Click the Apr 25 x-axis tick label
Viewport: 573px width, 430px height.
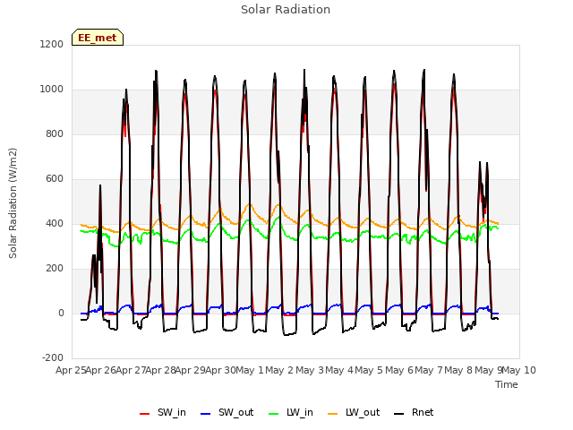[71, 370]
